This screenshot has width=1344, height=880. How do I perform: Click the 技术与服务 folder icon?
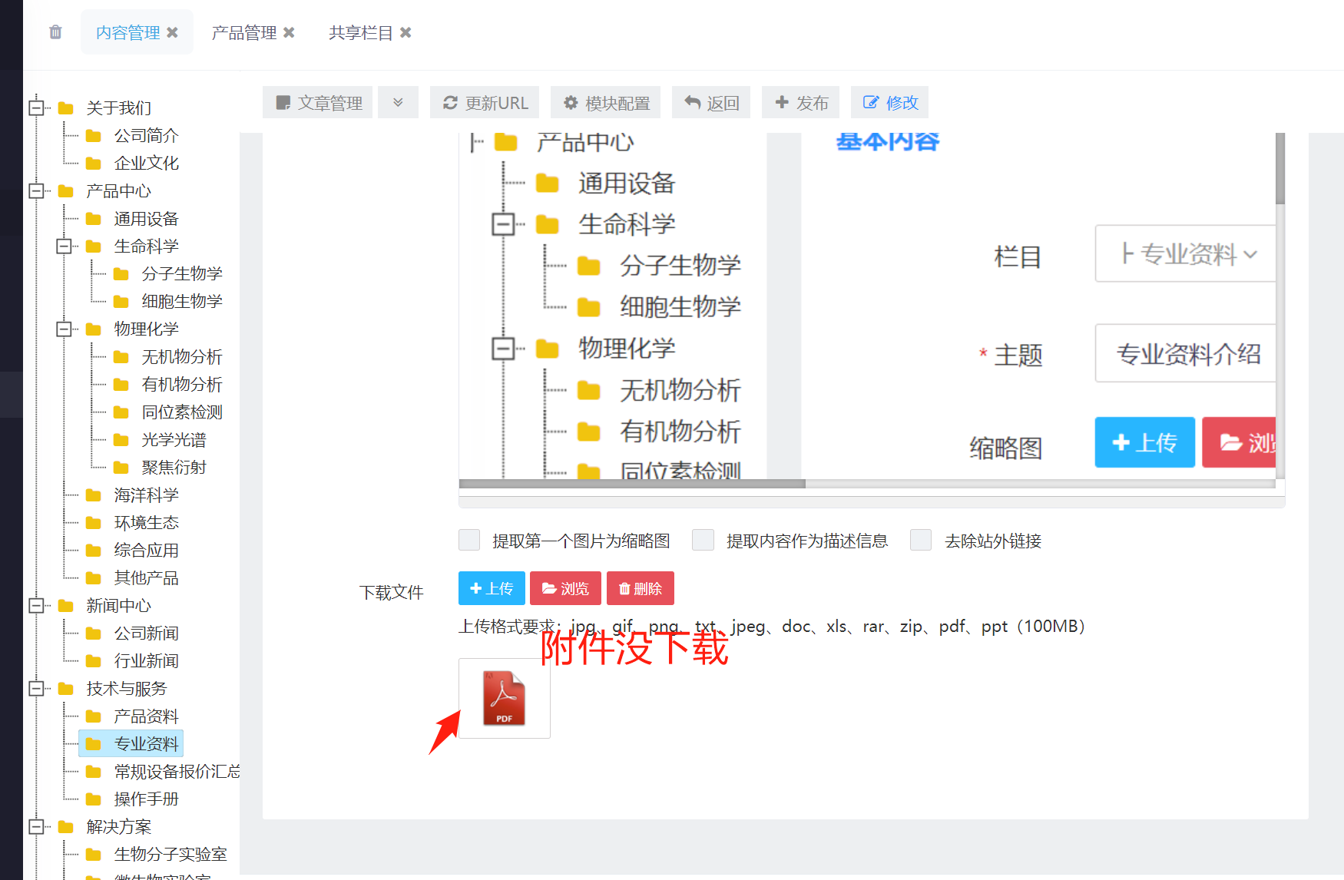pos(66,688)
